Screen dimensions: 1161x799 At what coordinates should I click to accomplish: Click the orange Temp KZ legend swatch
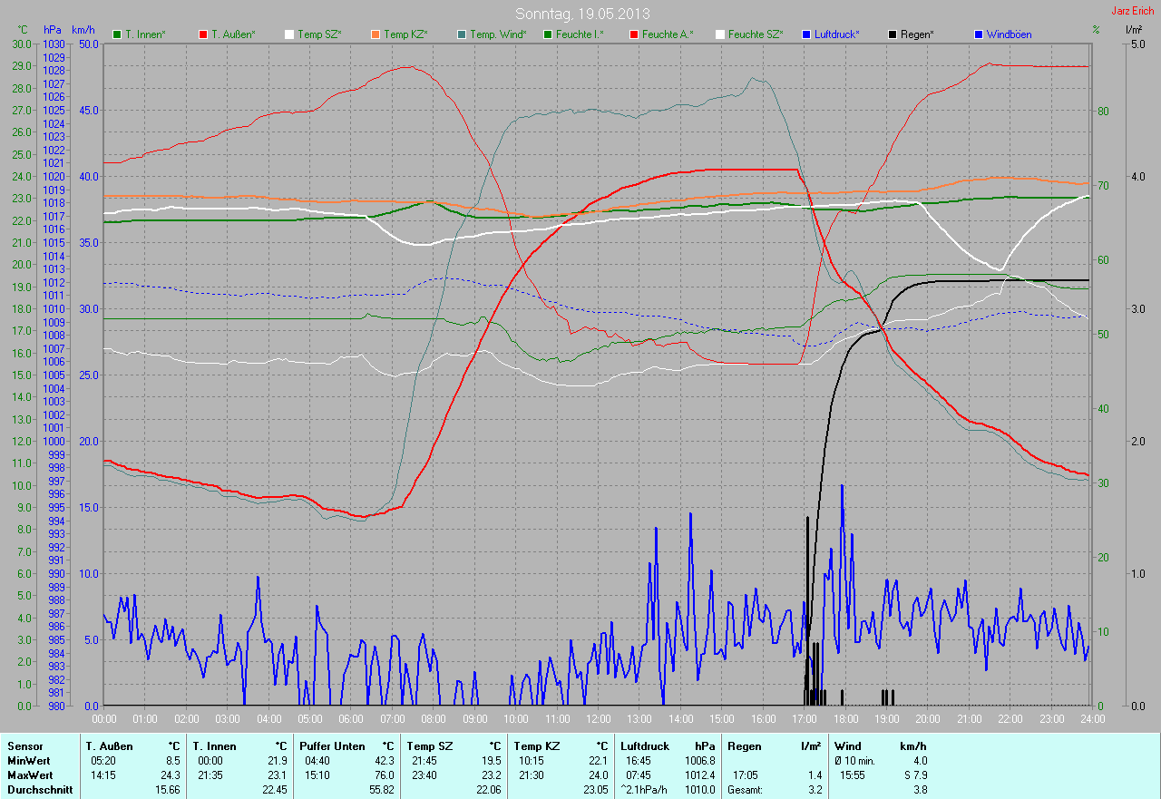(x=376, y=34)
